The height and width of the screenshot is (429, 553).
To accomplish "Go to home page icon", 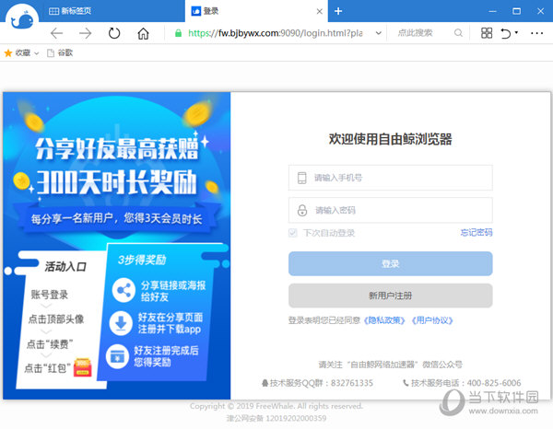I will (x=143, y=33).
